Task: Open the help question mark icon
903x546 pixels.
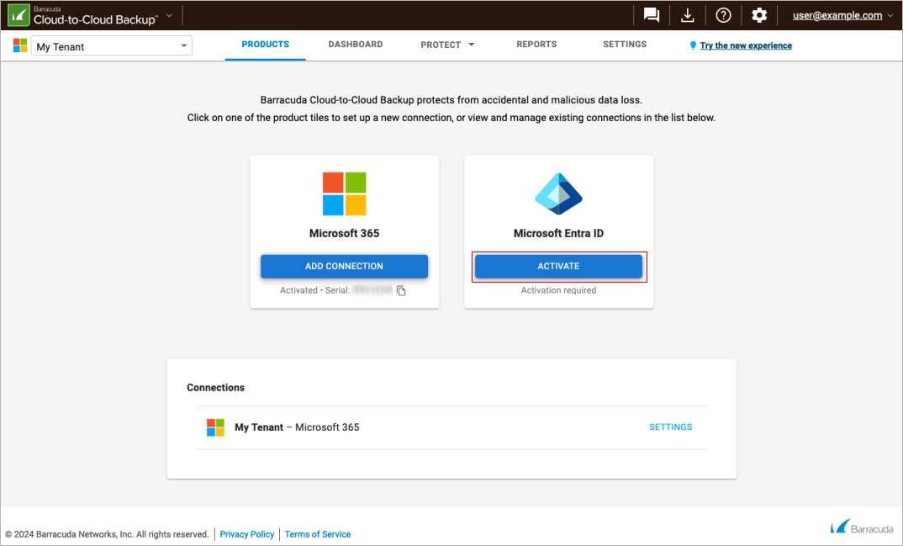Action: 723,14
